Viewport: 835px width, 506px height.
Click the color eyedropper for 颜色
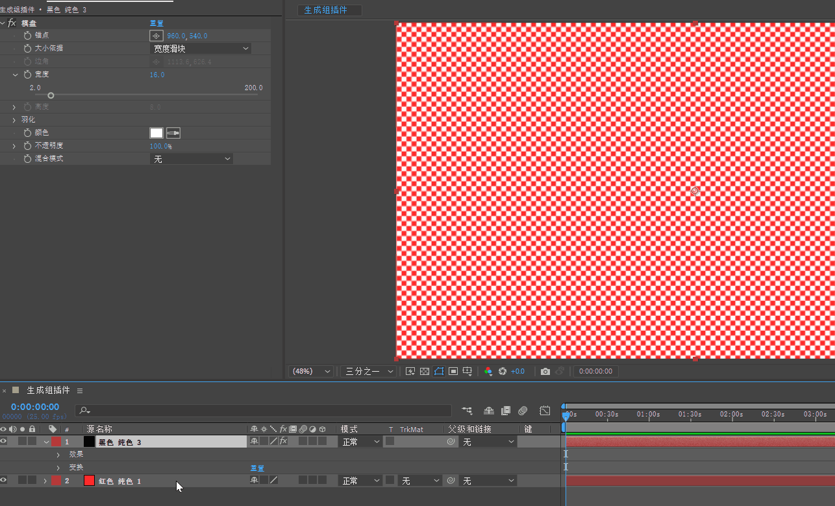click(173, 133)
